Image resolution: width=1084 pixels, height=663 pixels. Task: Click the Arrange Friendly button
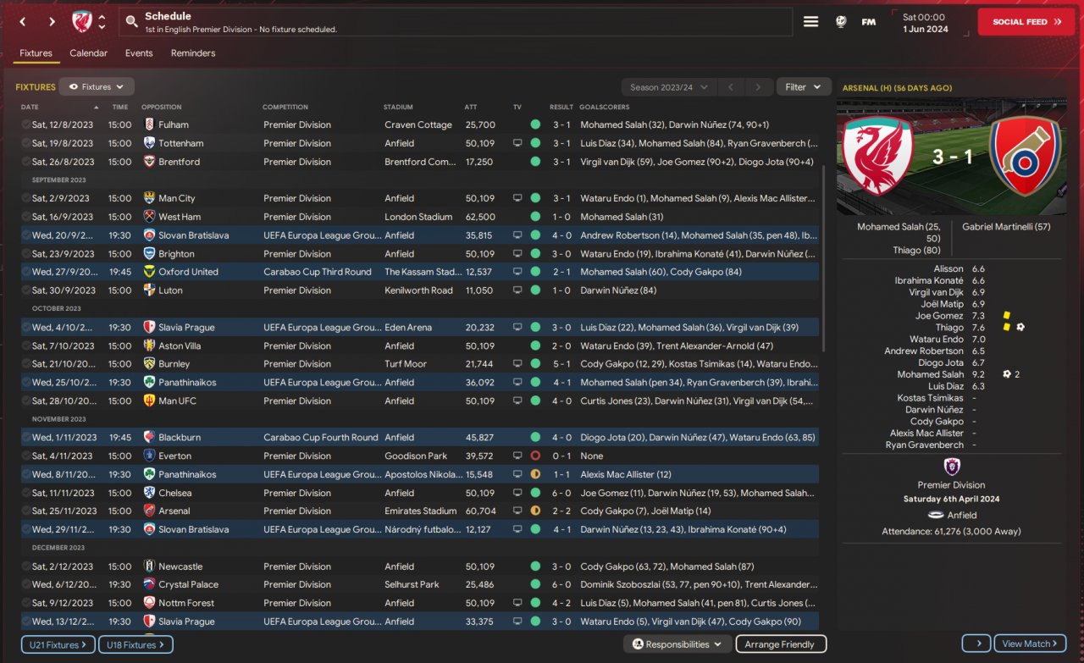coord(781,644)
